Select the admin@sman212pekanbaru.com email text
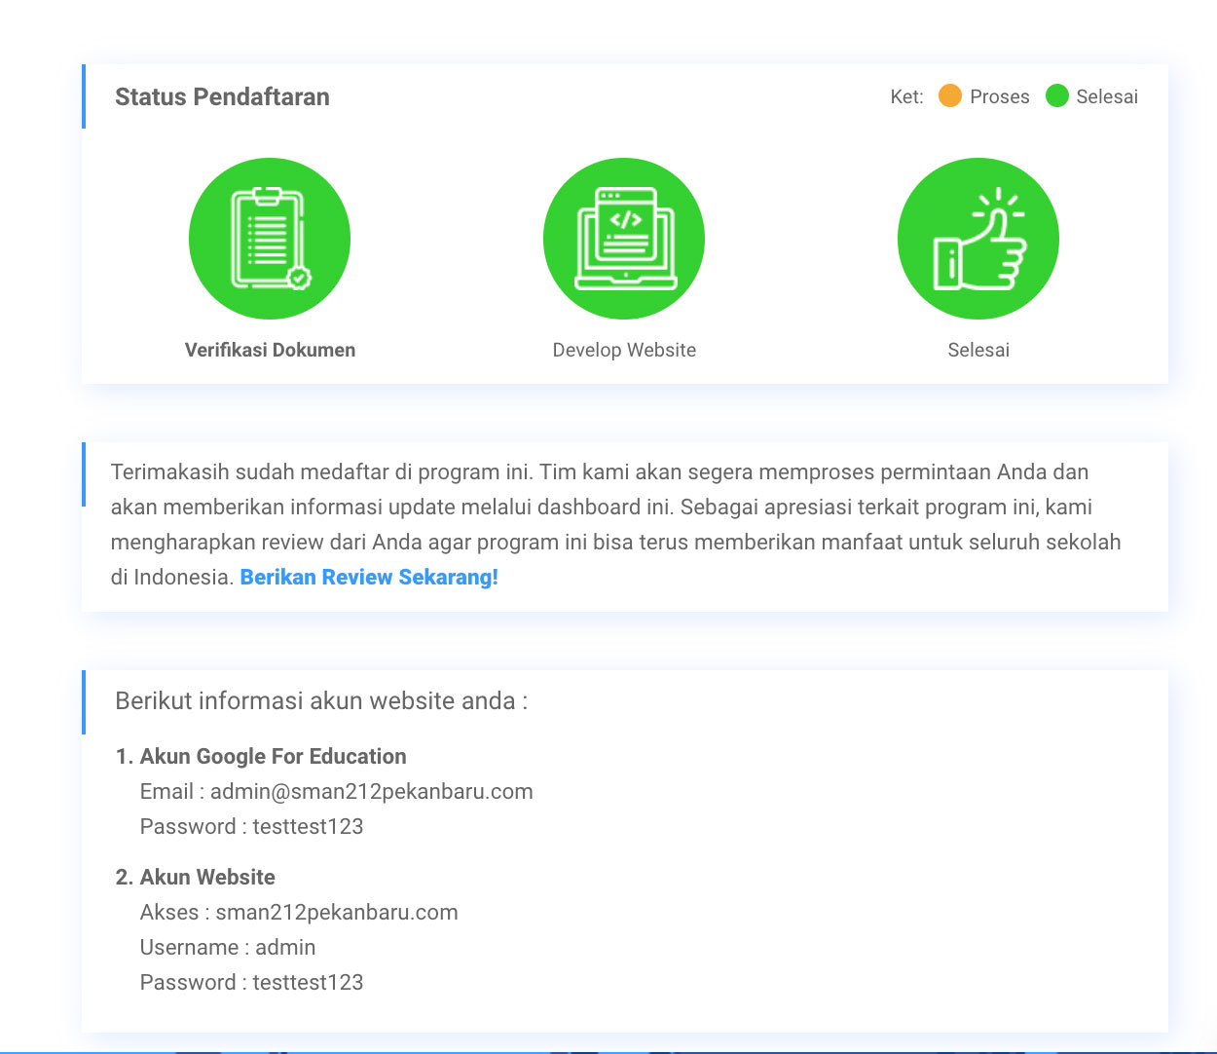The height and width of the screenshot is (1054, 1217). pos(371,791)
